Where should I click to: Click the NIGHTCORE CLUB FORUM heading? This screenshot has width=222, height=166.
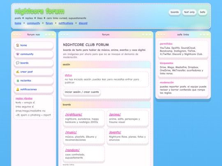[x=86, y=45]
